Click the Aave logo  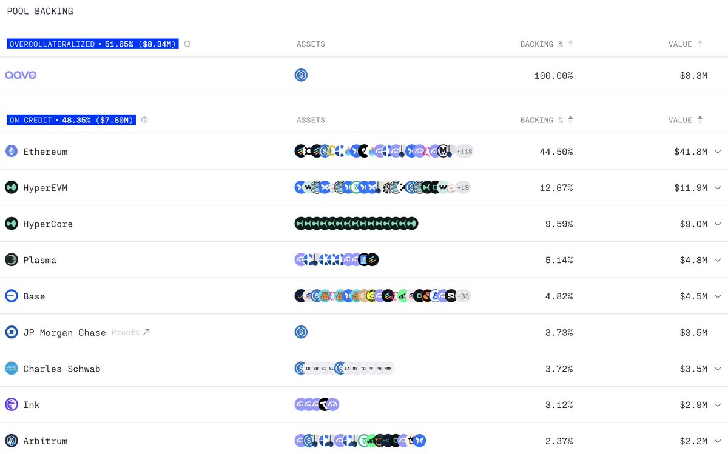pos(21,75)
